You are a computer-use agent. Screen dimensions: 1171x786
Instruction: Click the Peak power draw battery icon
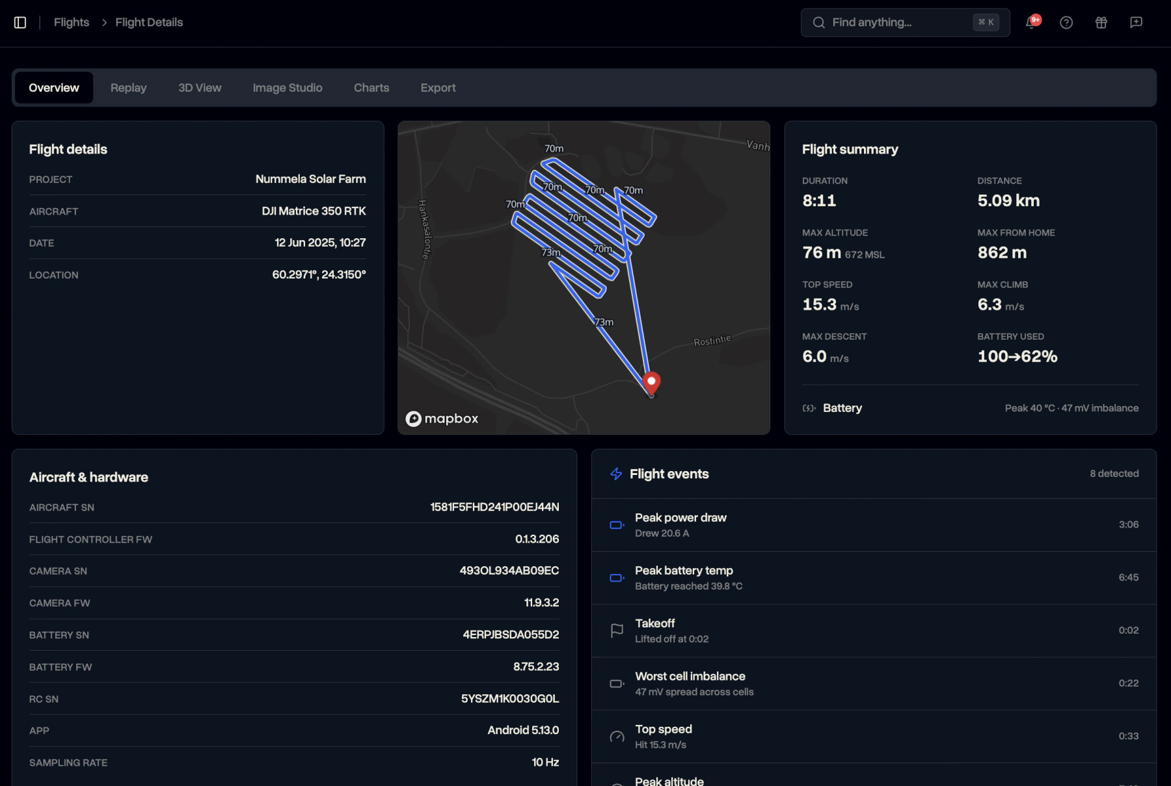pos(617,525)
